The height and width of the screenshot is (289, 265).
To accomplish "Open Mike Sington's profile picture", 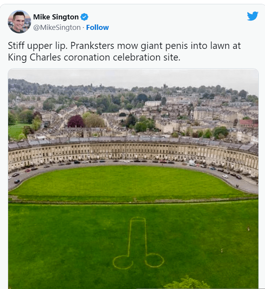I will [x=19, y=22].
